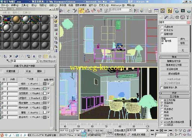Click the Multi/Sub-Object material type button
Viewport: 192px width, 138px height.
tap(48, 61)
